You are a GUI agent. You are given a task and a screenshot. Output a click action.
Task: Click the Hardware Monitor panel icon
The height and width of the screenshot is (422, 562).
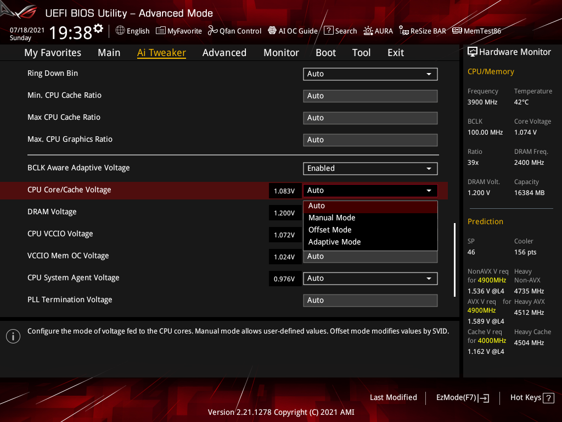[473, 51]
